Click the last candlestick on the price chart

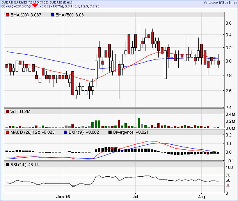tap(218, 62)
